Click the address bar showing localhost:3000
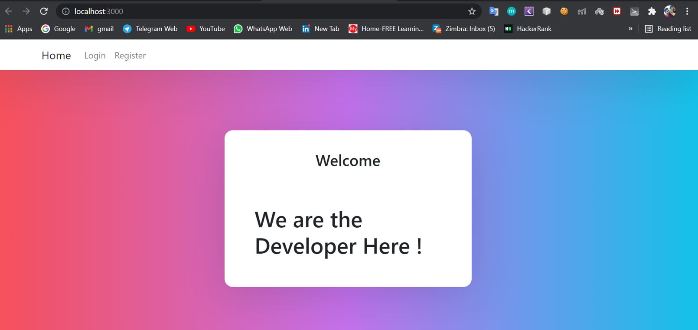This screenshot has width=698, height=330. [269, 11]
